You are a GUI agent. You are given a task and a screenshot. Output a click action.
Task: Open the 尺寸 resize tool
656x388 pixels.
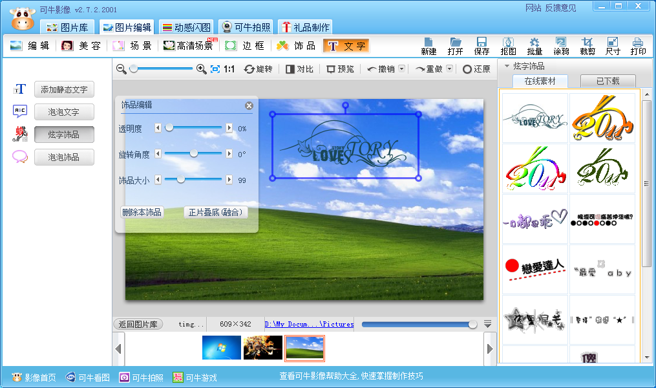612,45
